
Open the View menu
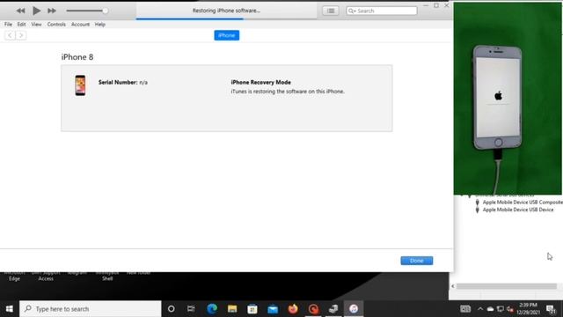(x=36, y=25)
